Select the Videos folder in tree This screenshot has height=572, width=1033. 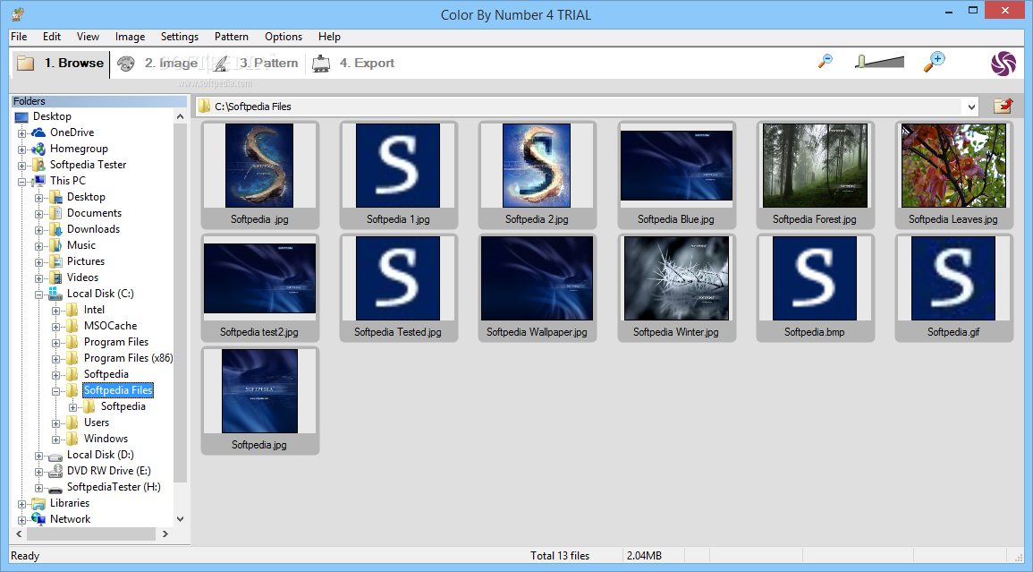pos(82,277)
